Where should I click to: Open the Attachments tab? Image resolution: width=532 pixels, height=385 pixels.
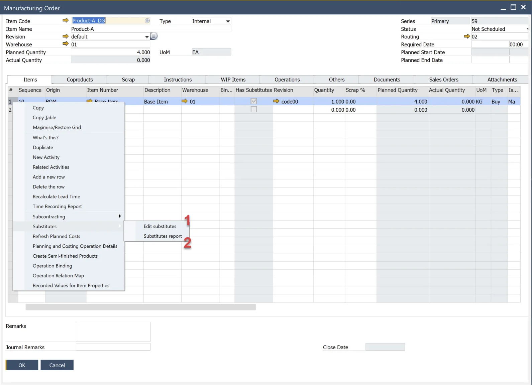click(x=502, y=80)
